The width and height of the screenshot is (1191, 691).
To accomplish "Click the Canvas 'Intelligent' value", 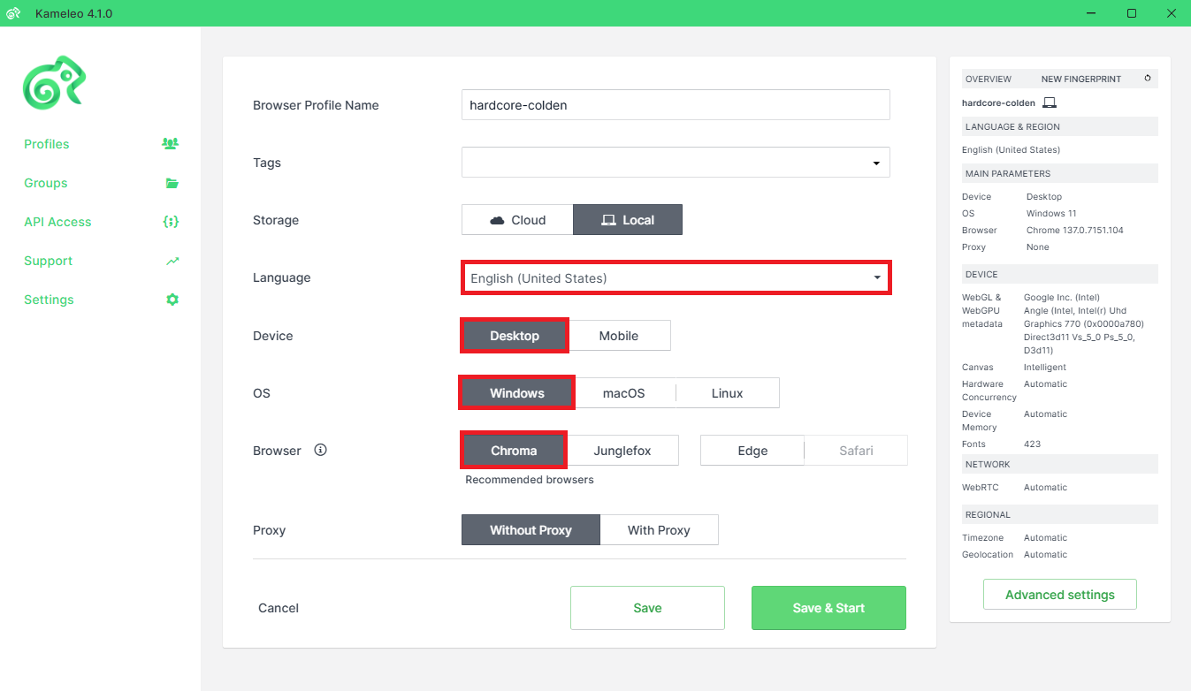I will [x=1045, y=368].
